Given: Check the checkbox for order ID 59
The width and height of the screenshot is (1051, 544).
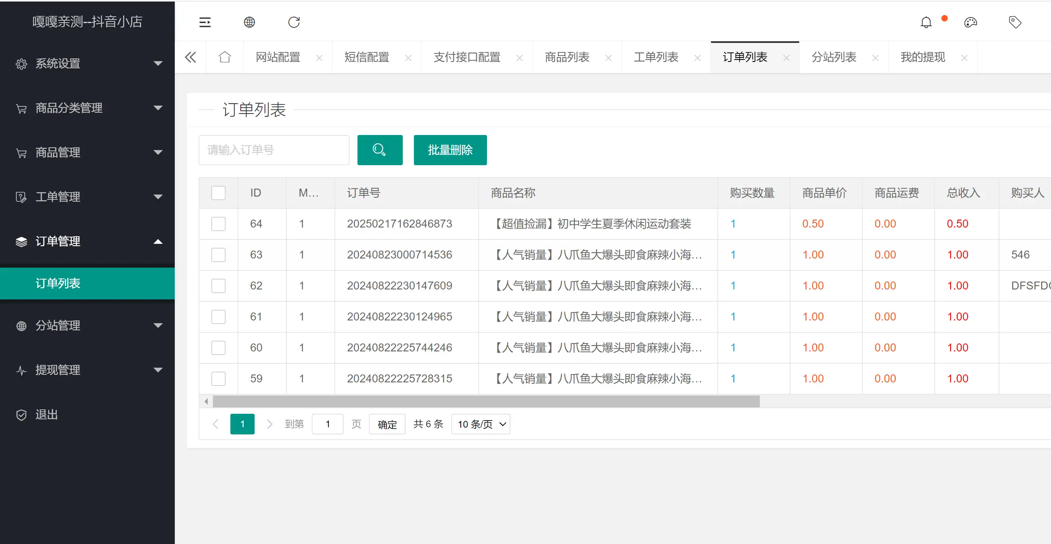Looking at the screenshot, I should click(x=218, y=378).
